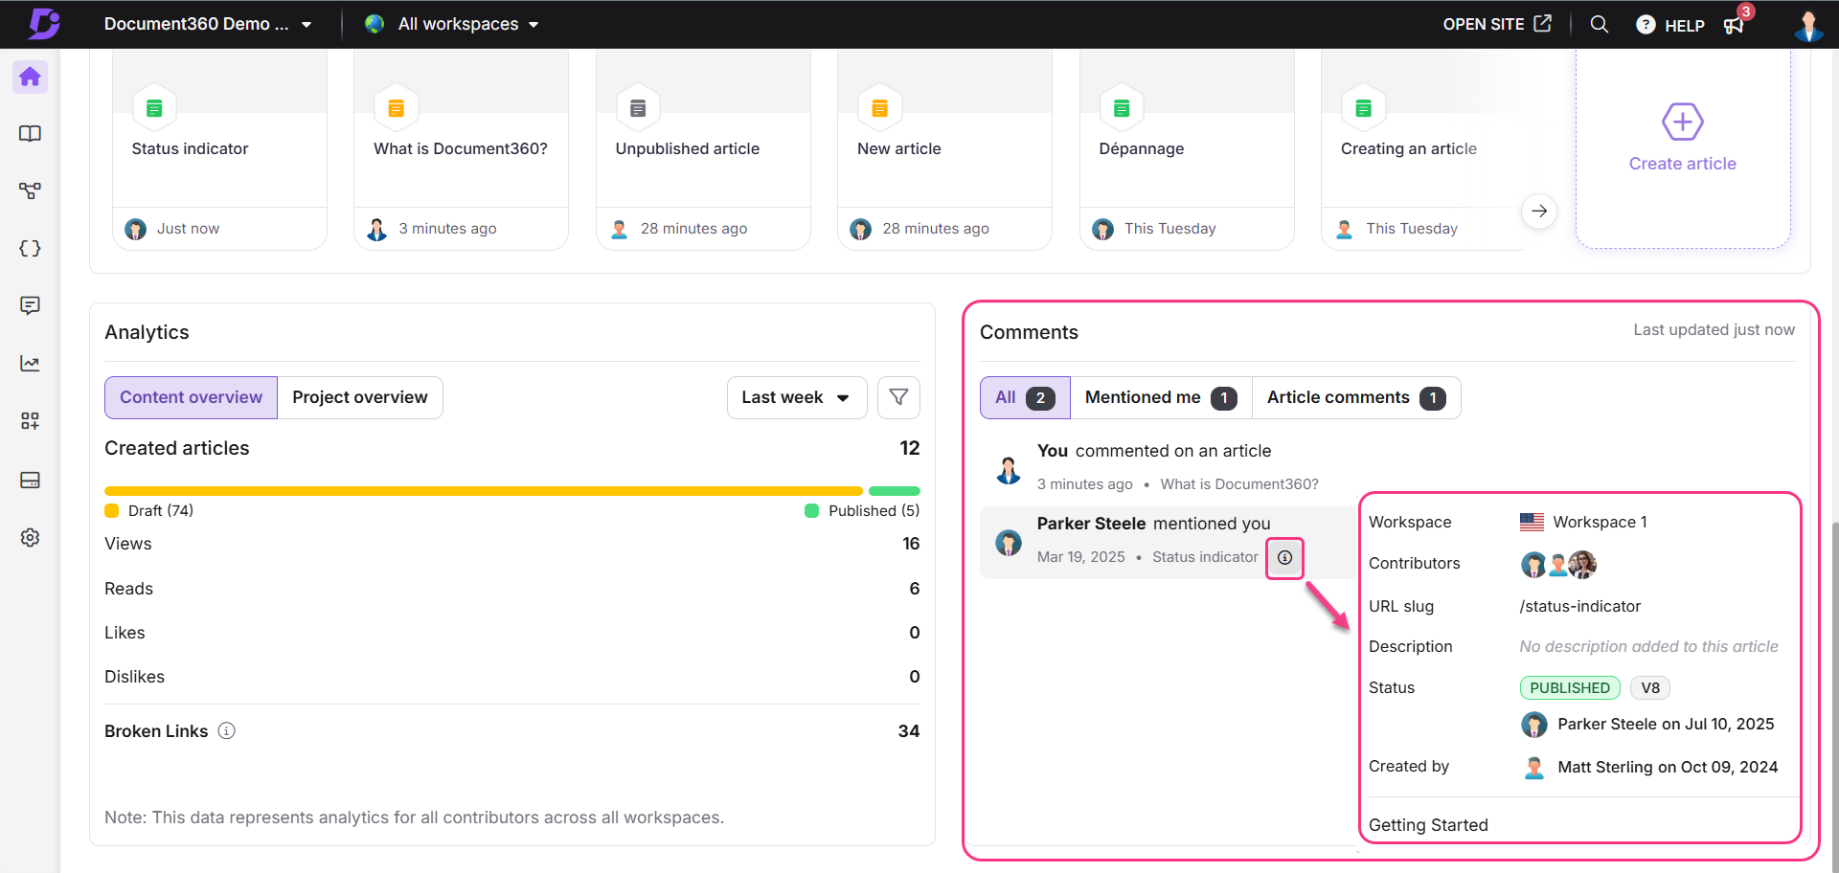The width and height of the screenshot is (1839, 873).
Task: Click the Draft yellow progress bar segment
Action: [x=484, y=491]
